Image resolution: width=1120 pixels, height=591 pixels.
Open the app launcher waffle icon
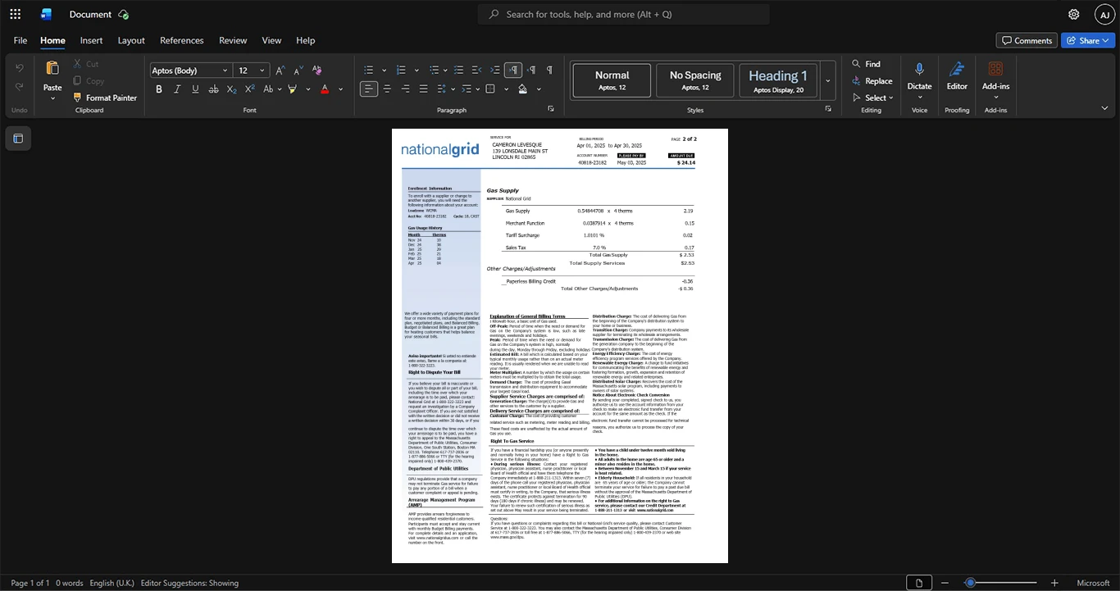[x=15, y=14]
